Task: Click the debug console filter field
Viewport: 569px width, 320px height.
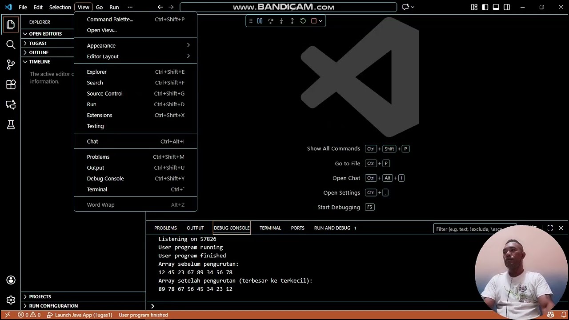Action: tap(475, 229)
